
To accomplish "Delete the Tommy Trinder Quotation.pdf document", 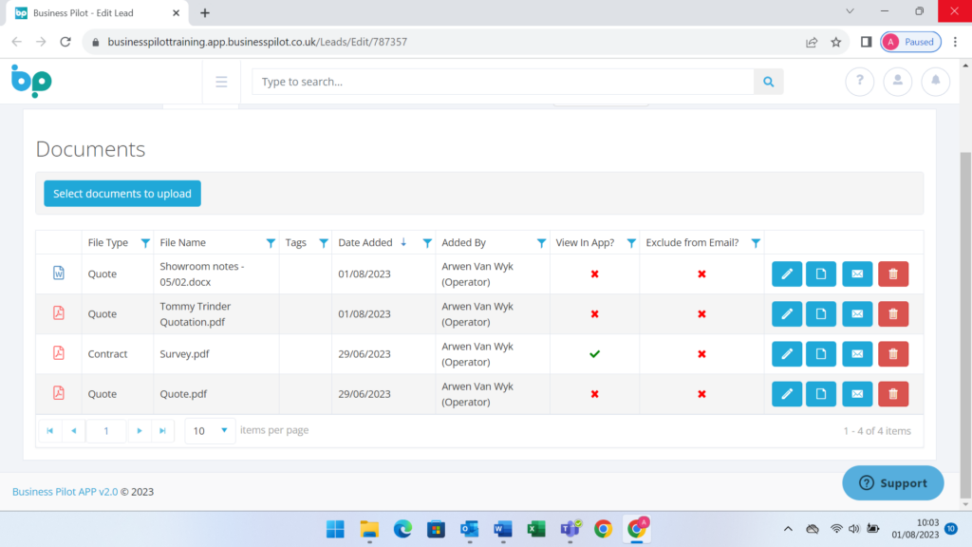I will [892, 314].
